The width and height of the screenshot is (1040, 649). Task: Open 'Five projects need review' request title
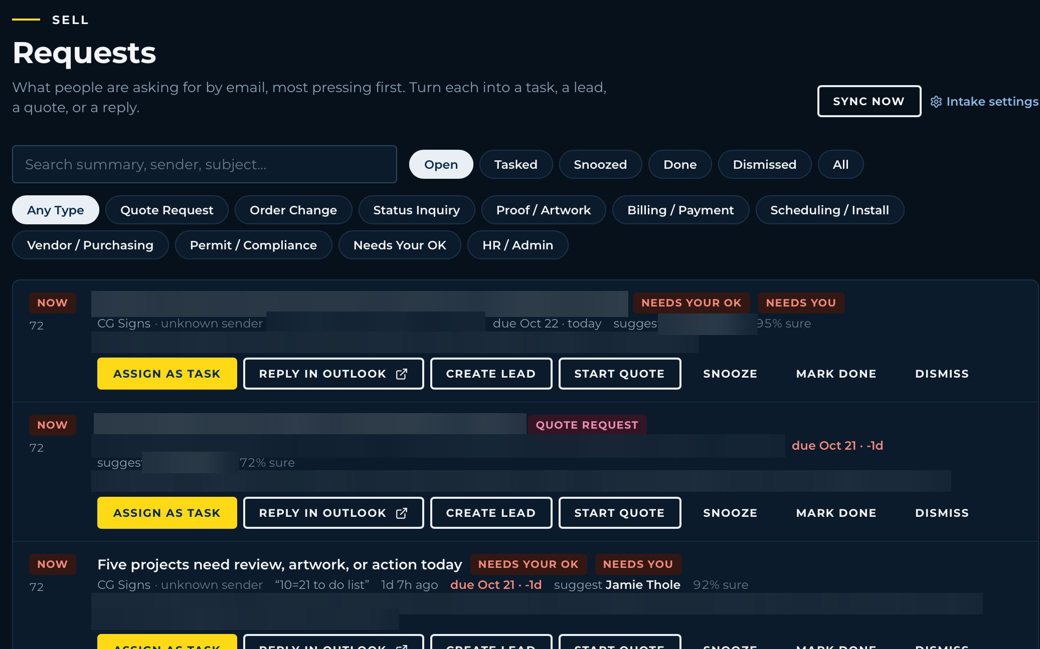pos(279,564)
